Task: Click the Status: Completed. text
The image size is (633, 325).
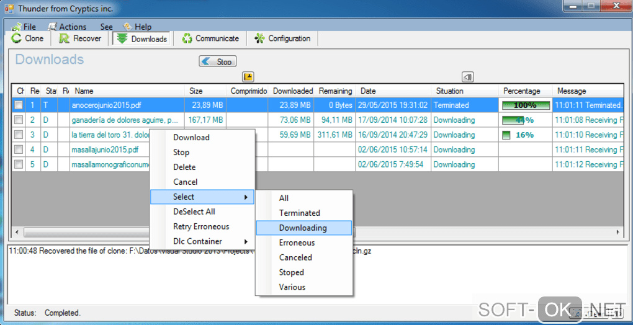Action: 47,313
